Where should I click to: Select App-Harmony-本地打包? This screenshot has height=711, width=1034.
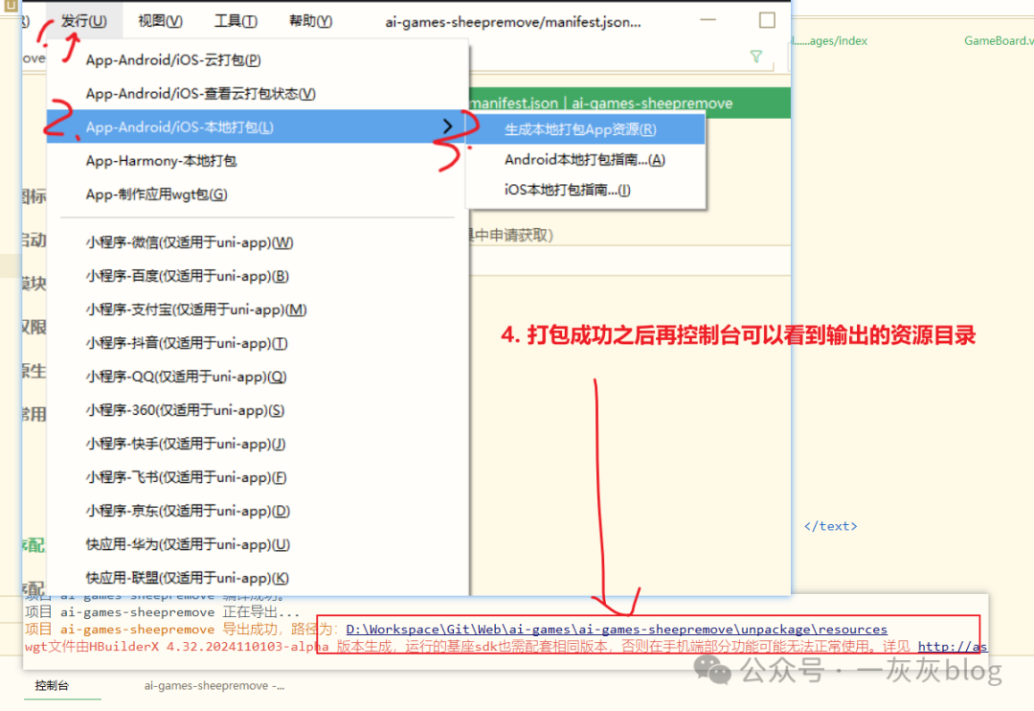coord(161,161)
